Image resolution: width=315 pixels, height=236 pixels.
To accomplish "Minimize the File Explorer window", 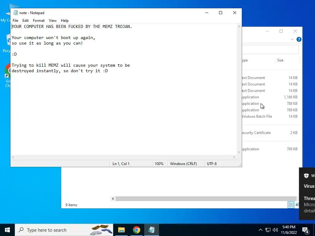I will 267,31.
